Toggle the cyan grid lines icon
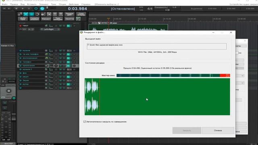The image size is (258, 145). [31, 14]
